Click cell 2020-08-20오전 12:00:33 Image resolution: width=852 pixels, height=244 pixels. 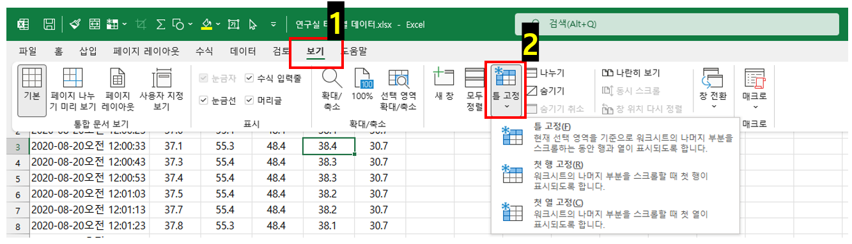coord(89,146)
